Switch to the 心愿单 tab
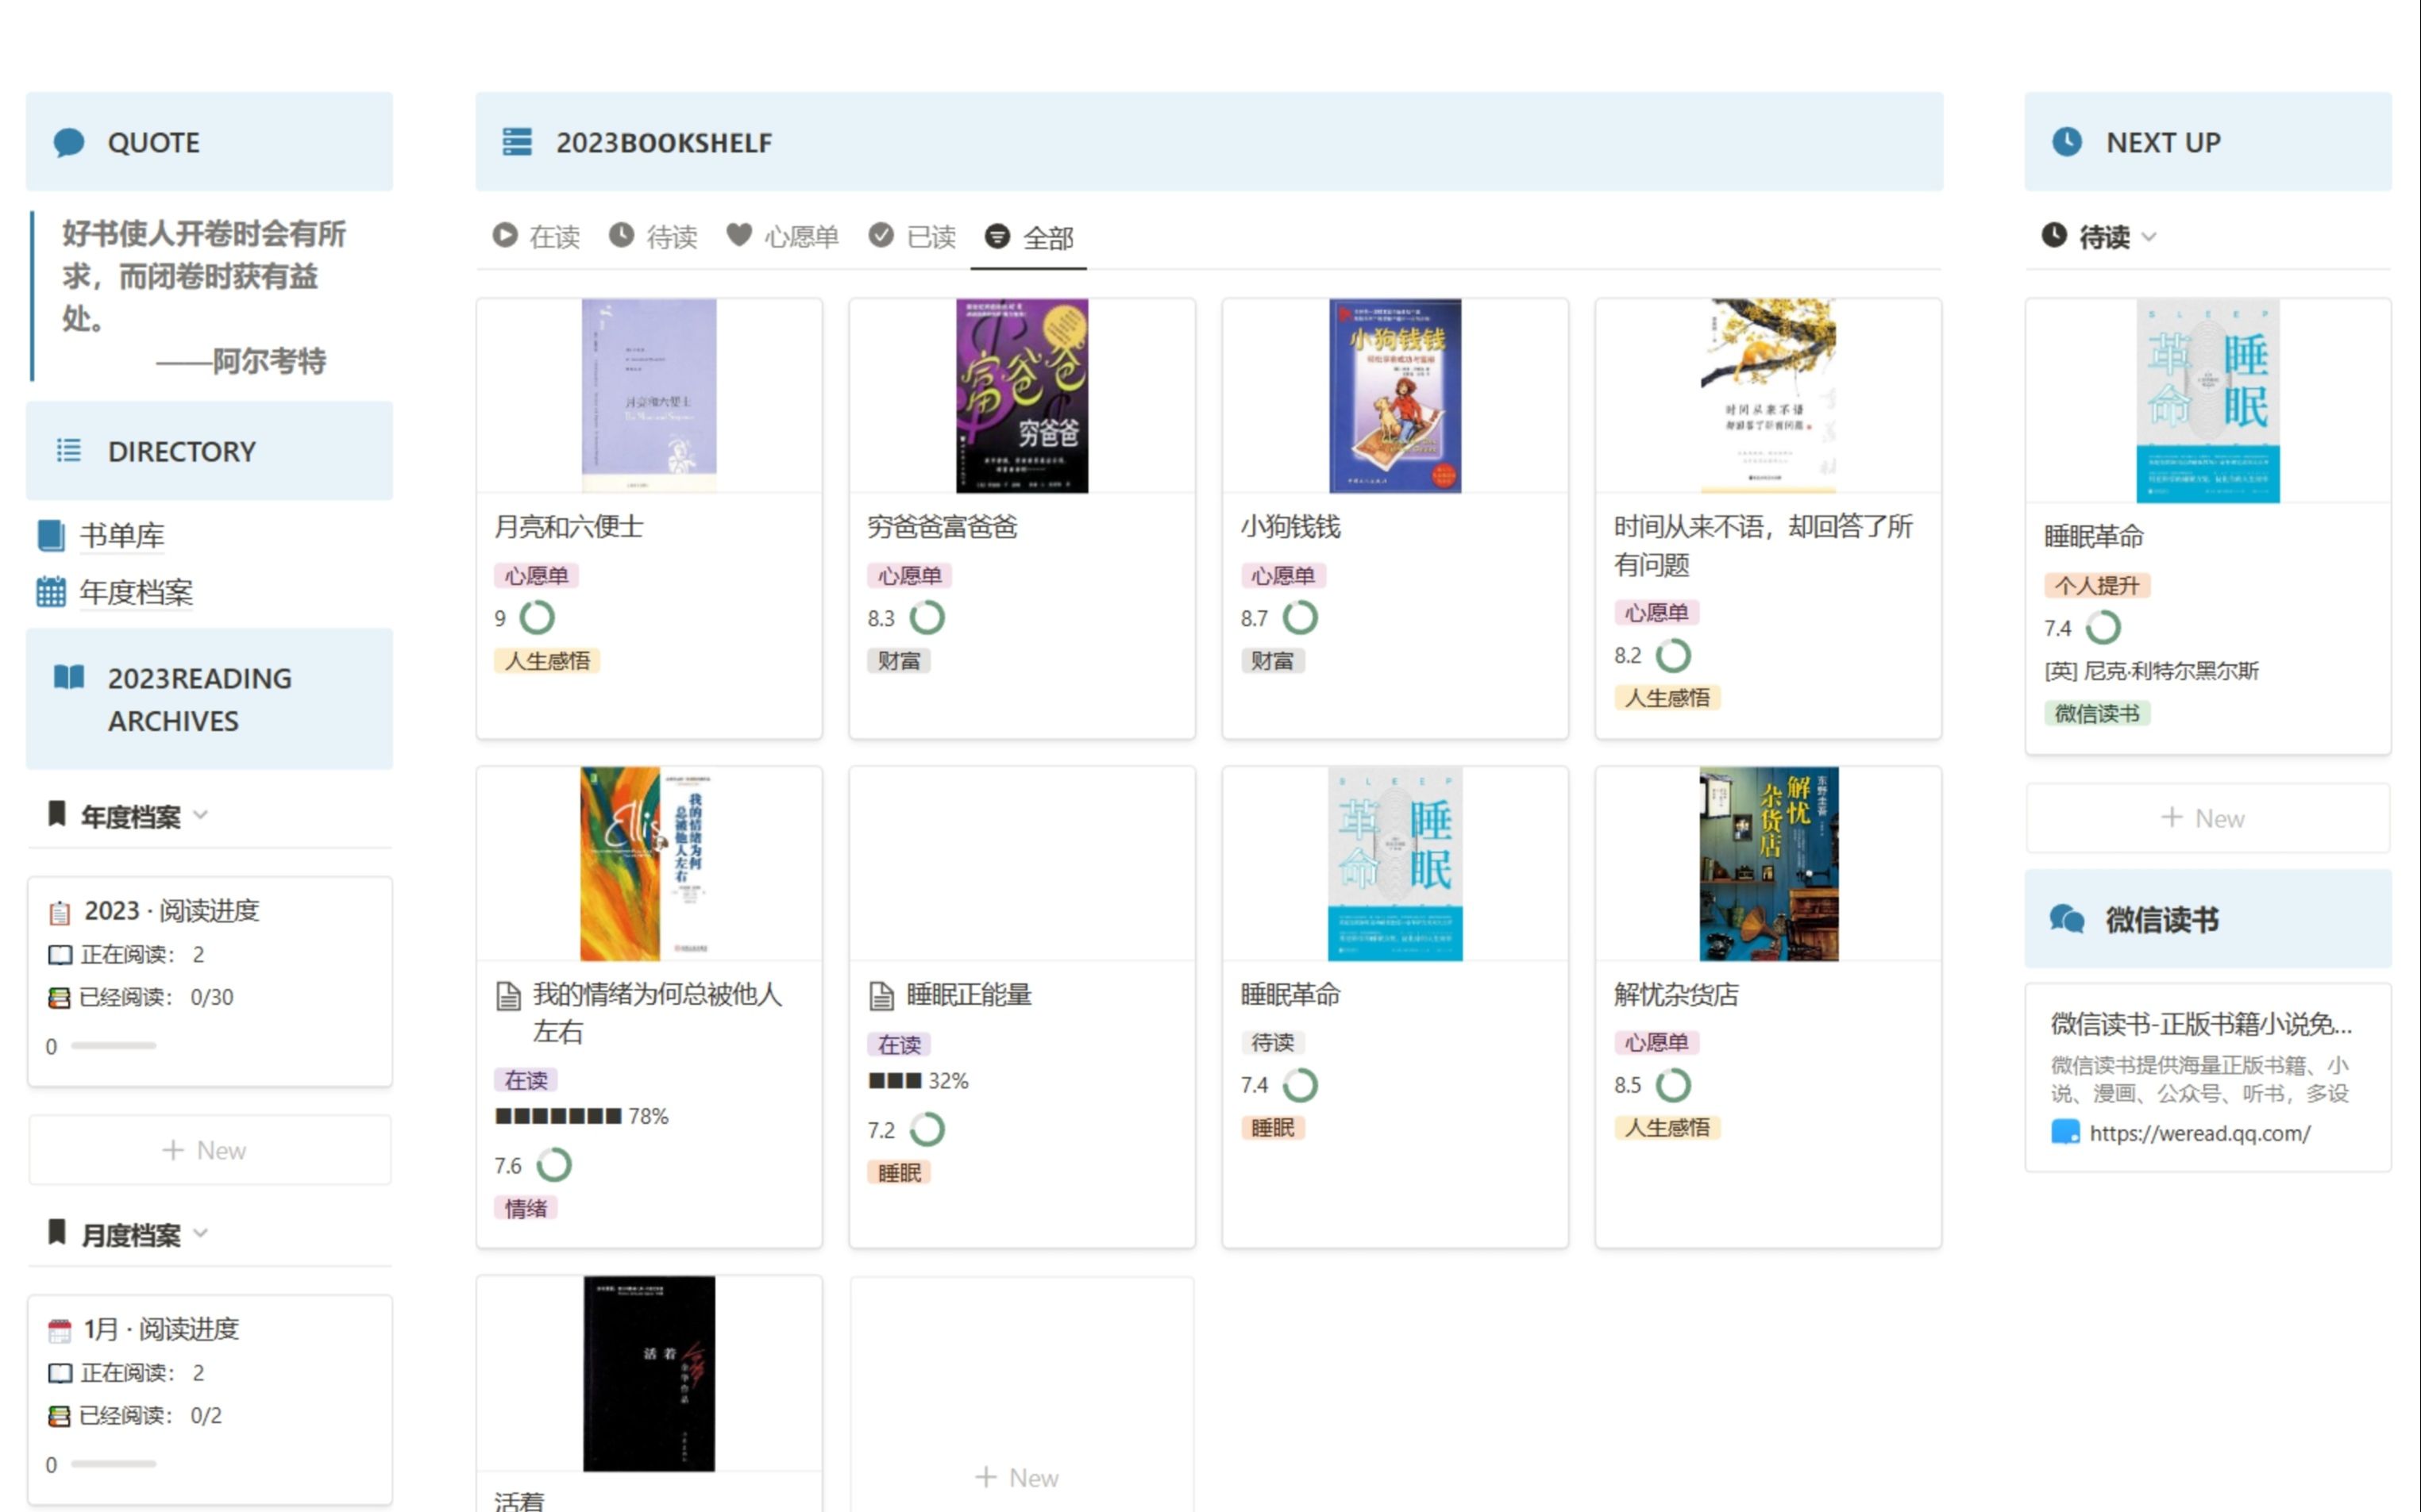Screen dimensions: 2421x1512 pos(782,237)
